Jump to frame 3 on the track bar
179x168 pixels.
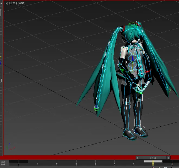(x=76, y=164)
